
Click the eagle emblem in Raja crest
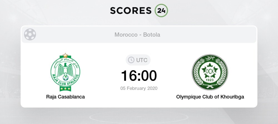[x=65, y=70]
